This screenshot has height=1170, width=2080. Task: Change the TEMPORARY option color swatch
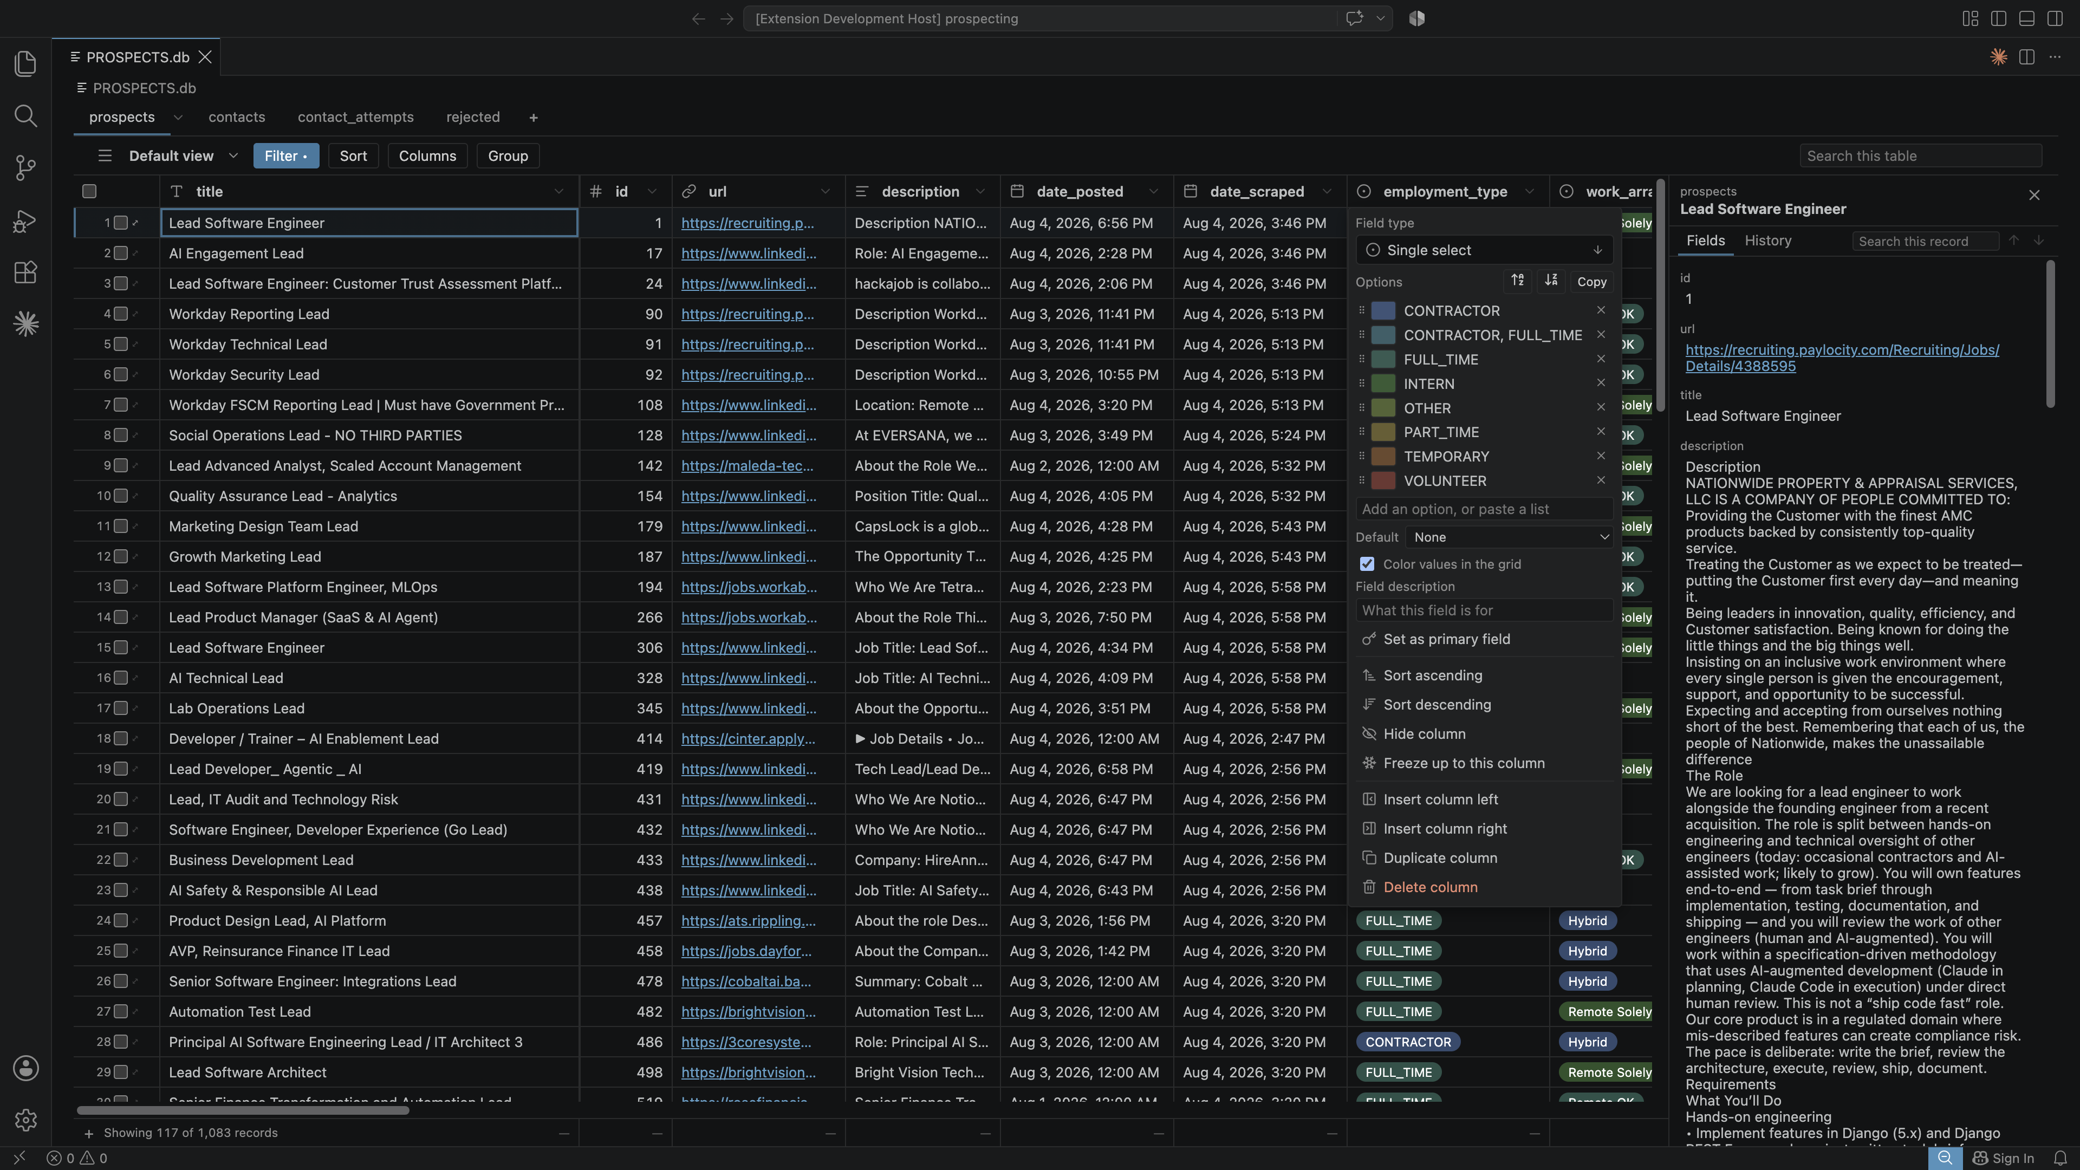pyautogui.click(x=1383, y=456)
